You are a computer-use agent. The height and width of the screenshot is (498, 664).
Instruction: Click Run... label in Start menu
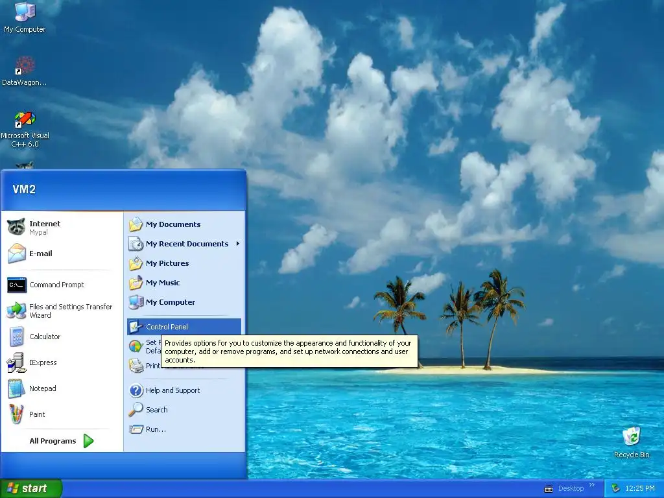pyautogui.click(x=156, y=429)
